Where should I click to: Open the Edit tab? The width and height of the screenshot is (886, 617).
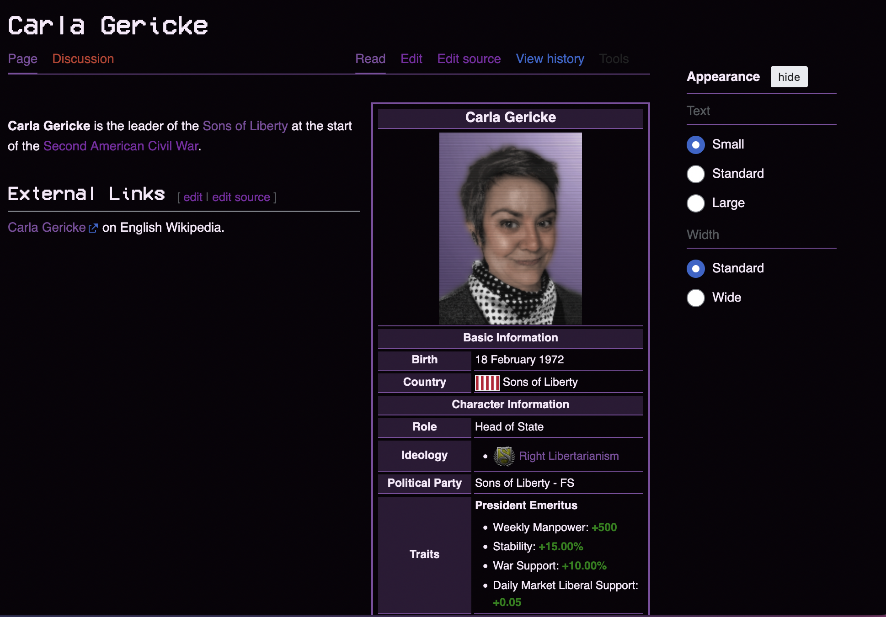(411, 59)
